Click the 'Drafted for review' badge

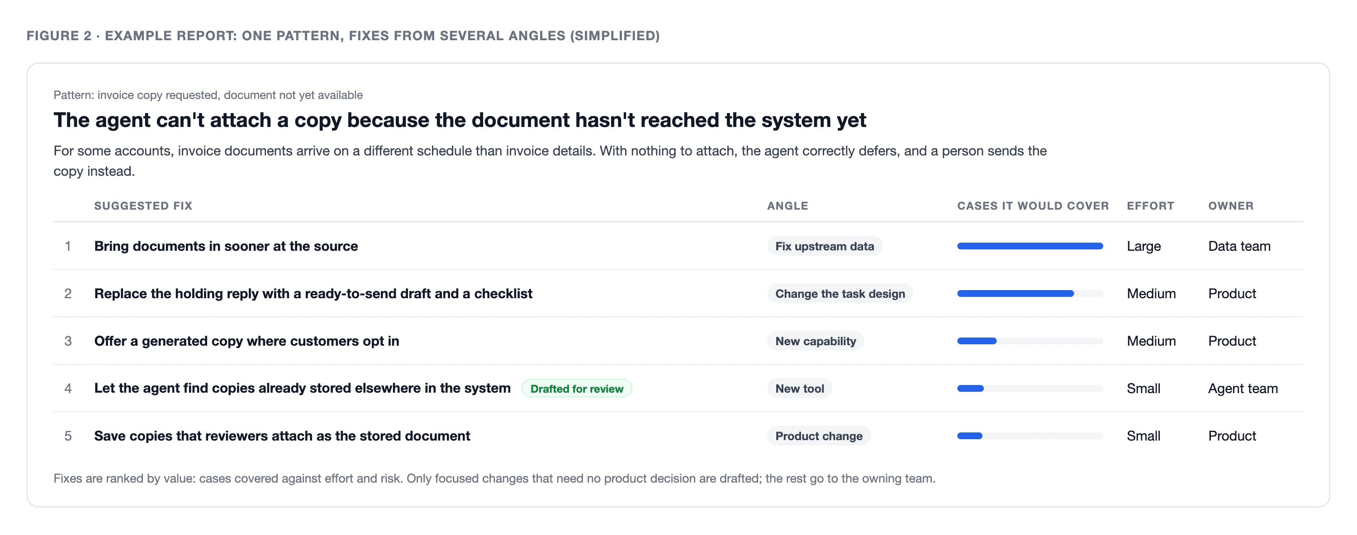click(576, 388)
